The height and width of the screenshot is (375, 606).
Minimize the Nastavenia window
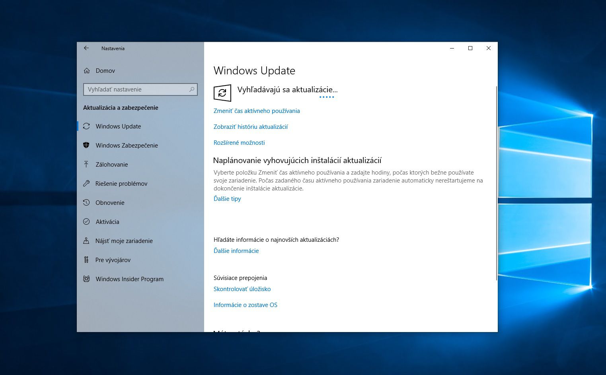[x=452, y=48]
